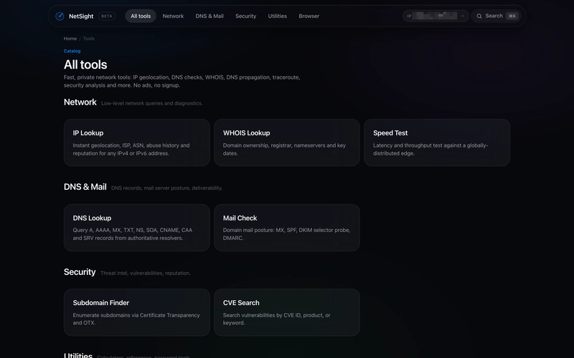The height and width of the screenshot is (358, 574).
Task: Click the Home breadcrumb link
Action: coord(70,39)
